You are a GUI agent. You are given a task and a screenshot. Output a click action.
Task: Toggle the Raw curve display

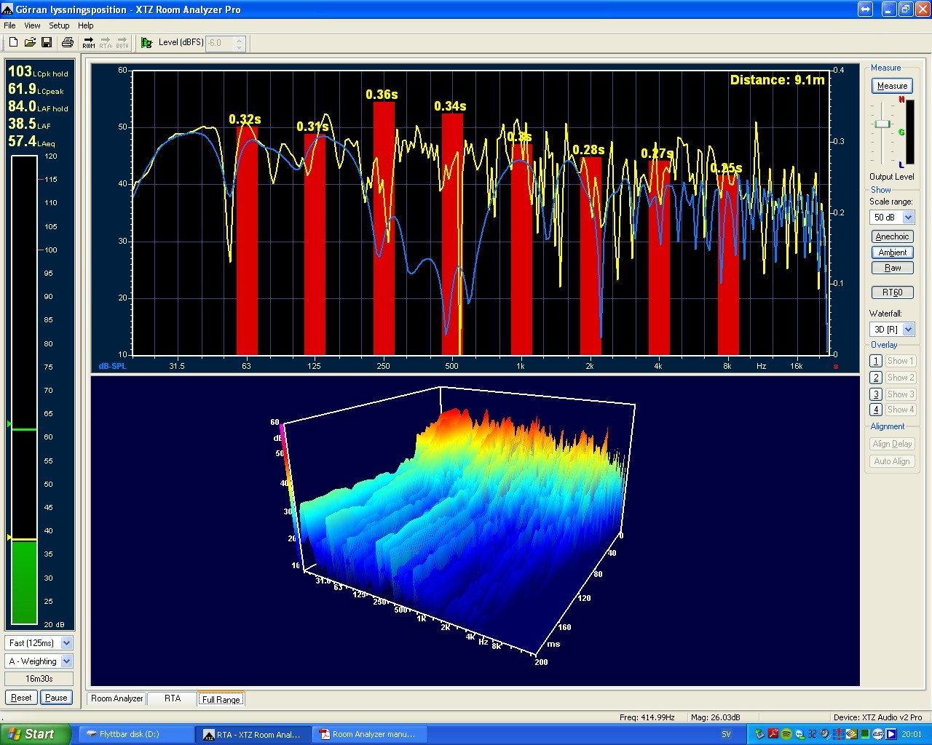point(892,268)
